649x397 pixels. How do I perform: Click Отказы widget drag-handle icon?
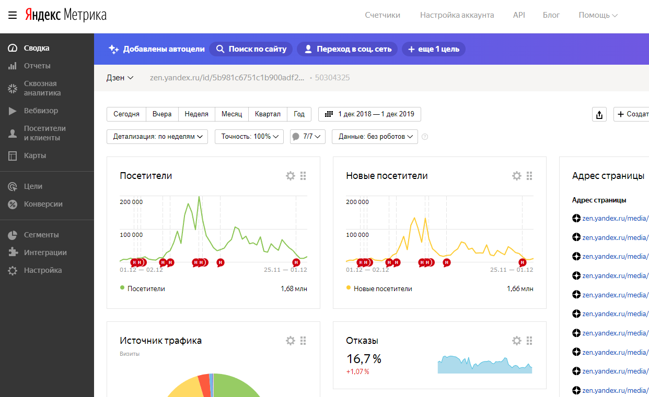pyautogui.click(x=529, y=341)
